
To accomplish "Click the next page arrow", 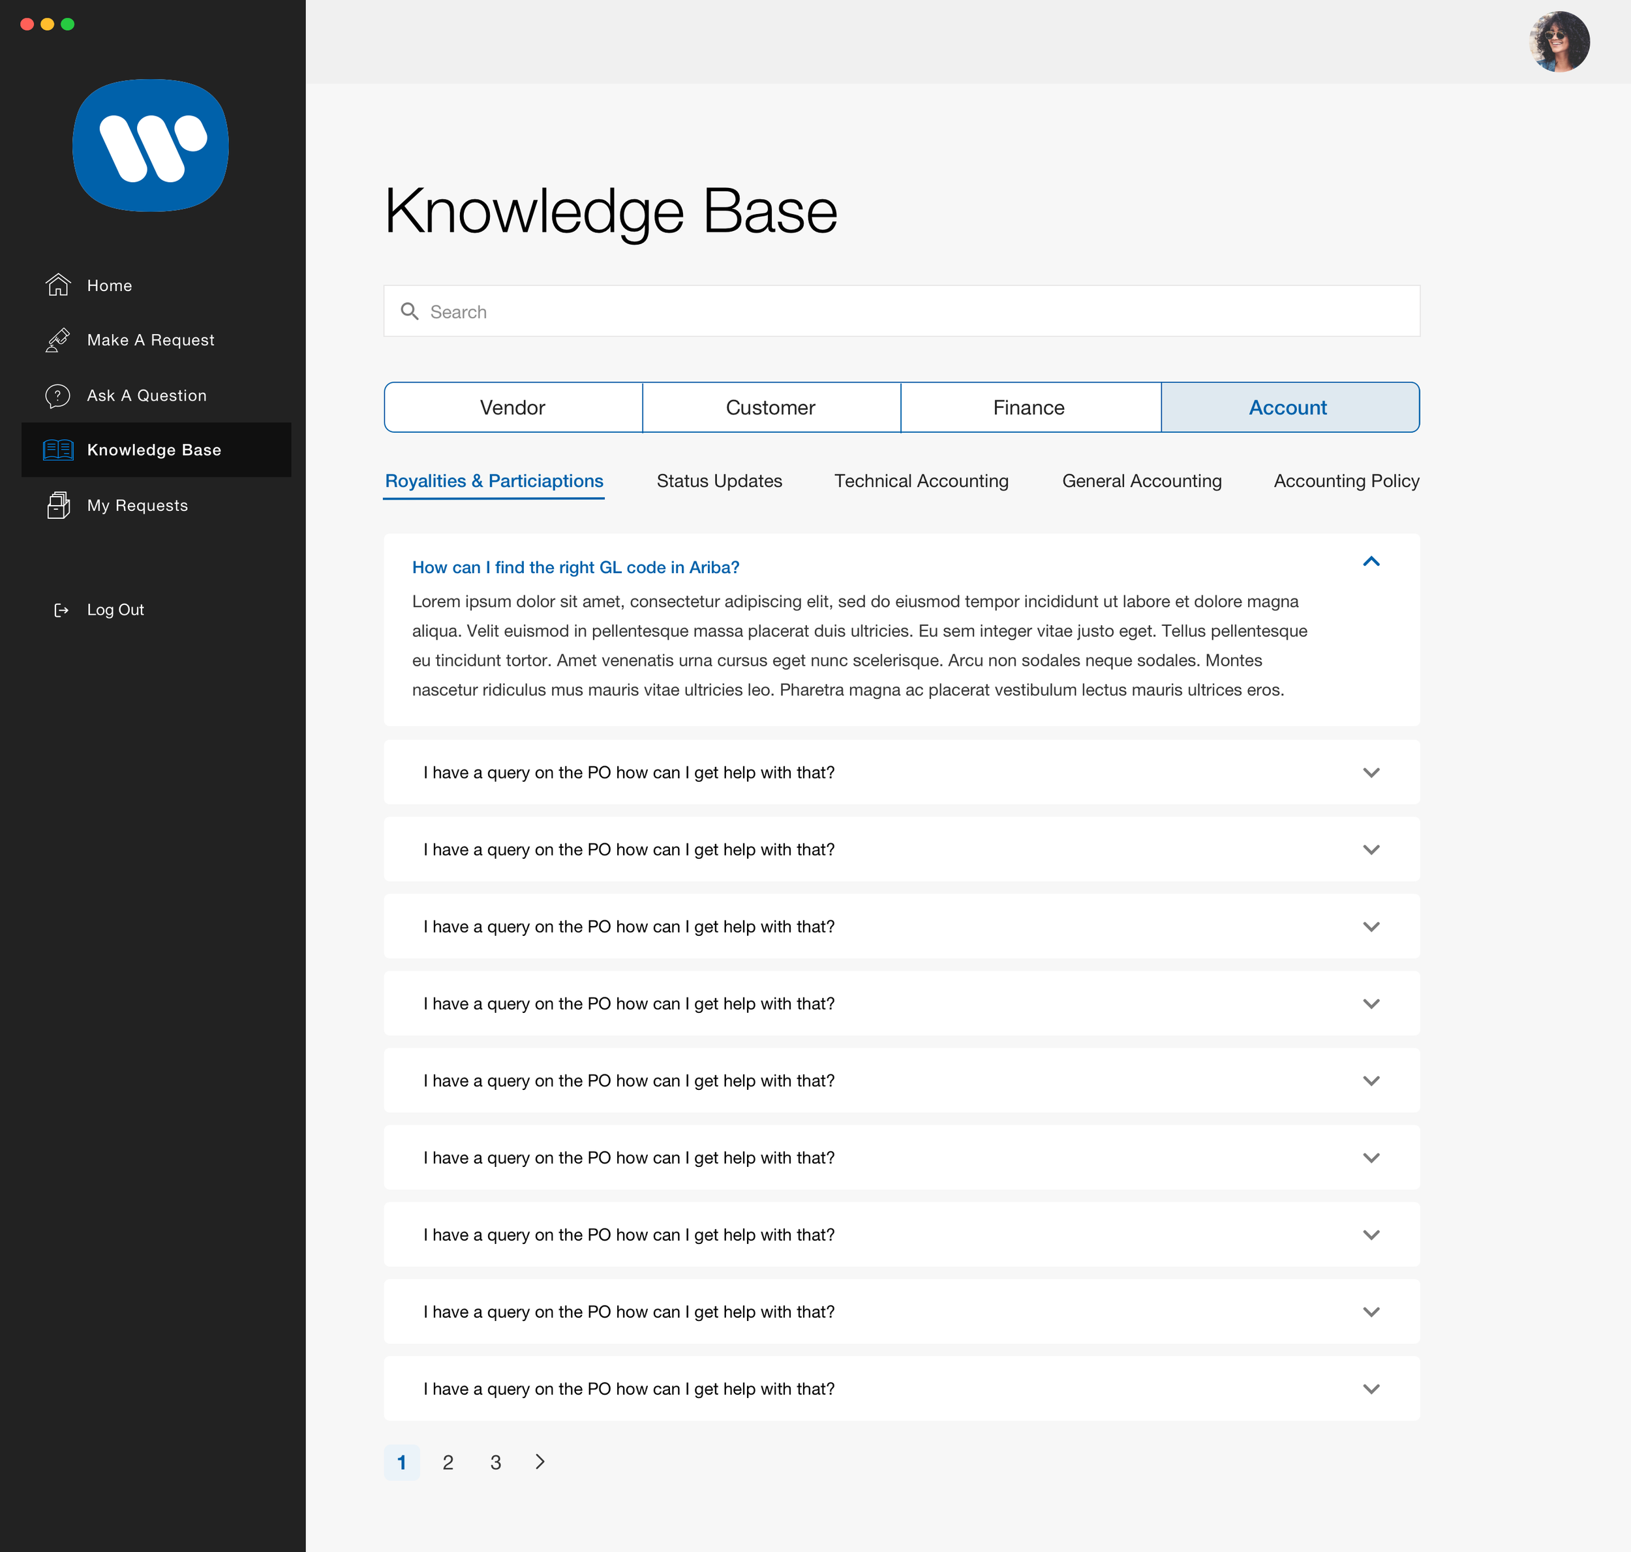I will click(540, 1462).
